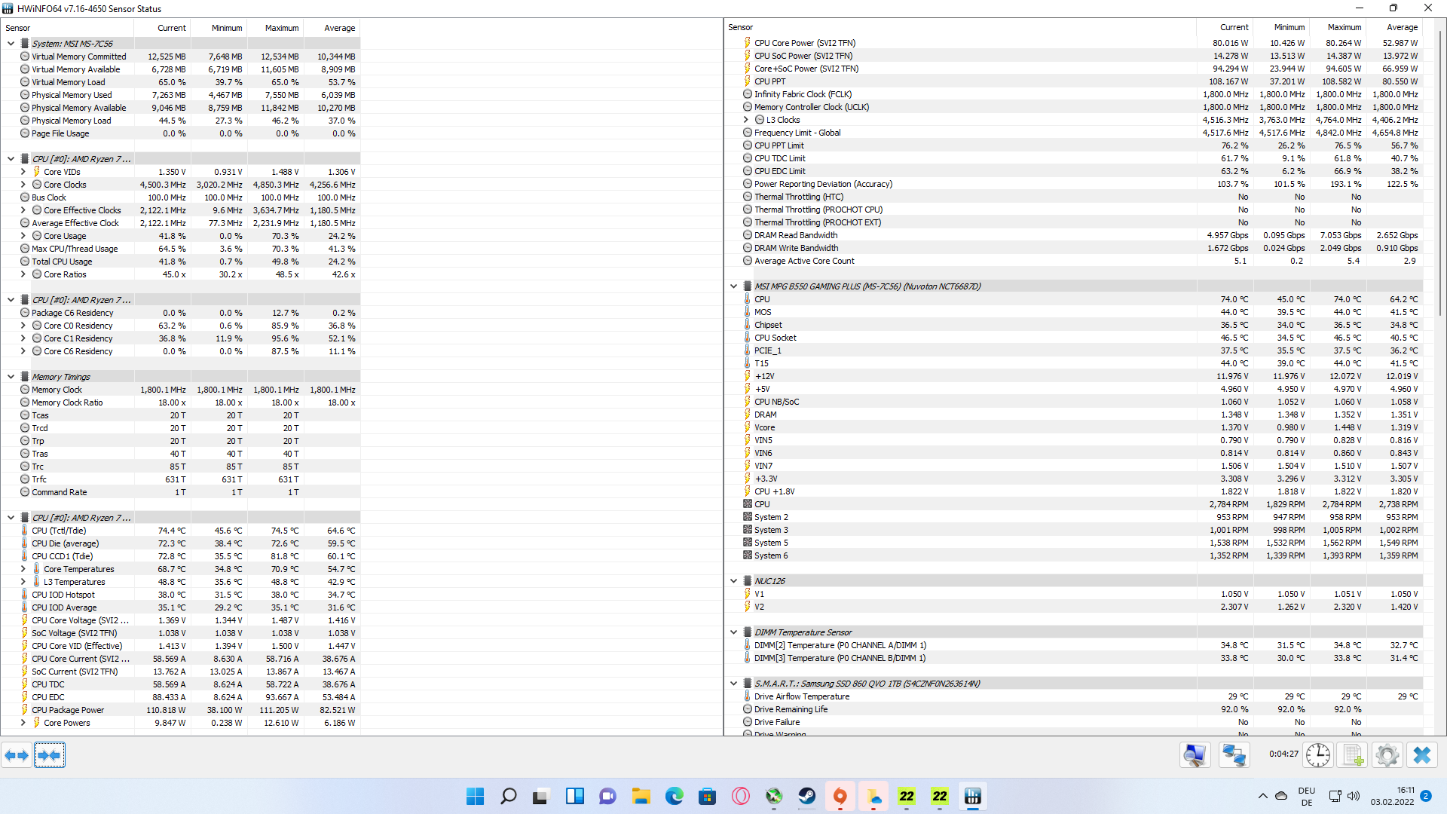Expand the DIMM Temperature Sensor group
The width and height of the screenshot is (1447, 814).
[737, 631]
